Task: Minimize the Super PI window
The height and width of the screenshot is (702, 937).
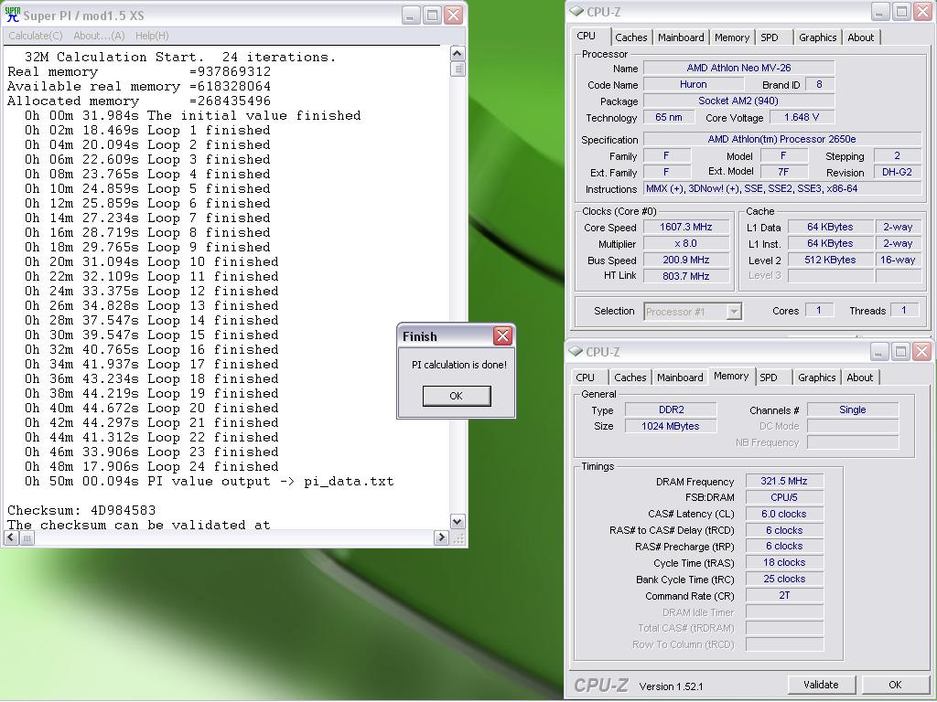Action: [x=410, y=16]
